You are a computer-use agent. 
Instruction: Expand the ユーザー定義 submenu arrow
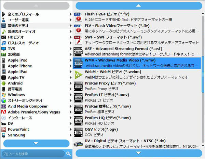(70, 20)
